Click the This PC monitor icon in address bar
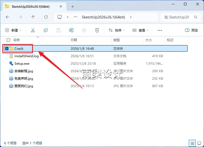The height and width of the screenshot is (147, 204). (60, 17)
